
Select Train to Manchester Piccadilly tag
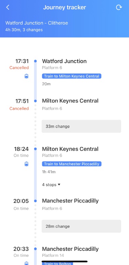pos(72,164)
